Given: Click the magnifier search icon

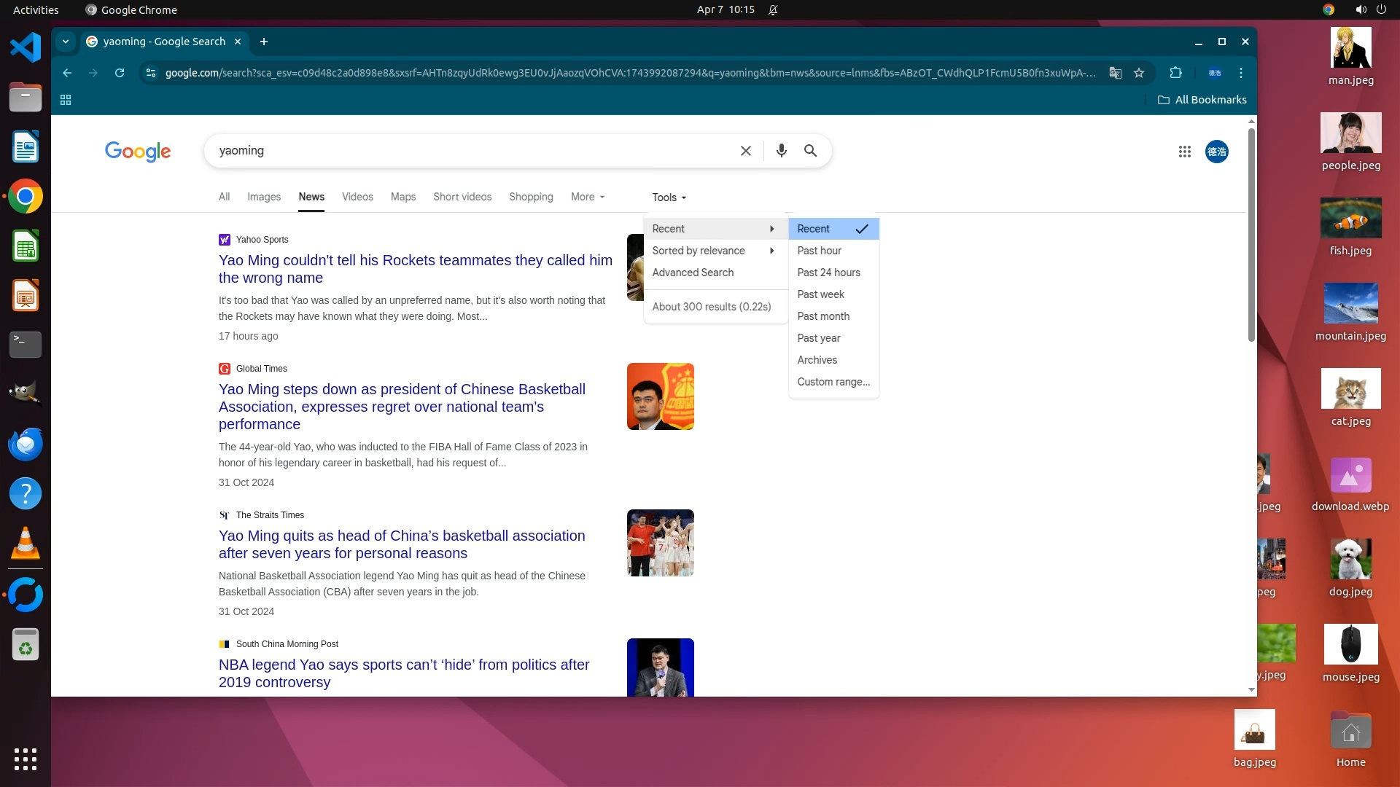Looking at the screenshot, I should tap(810, 151).
